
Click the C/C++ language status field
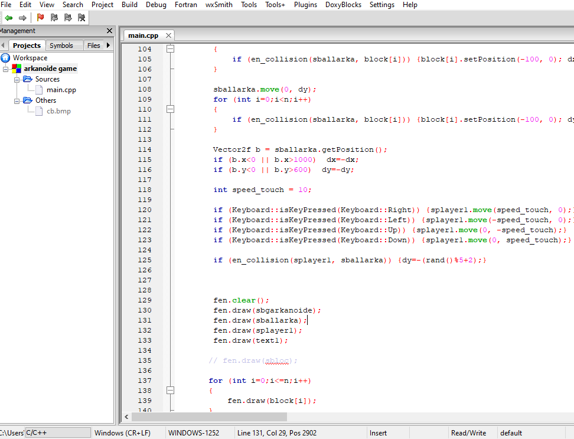[58, 433]
